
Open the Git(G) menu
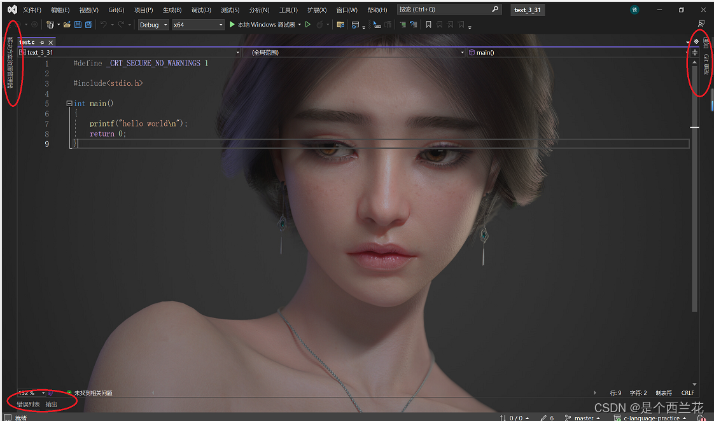point(116,10)
